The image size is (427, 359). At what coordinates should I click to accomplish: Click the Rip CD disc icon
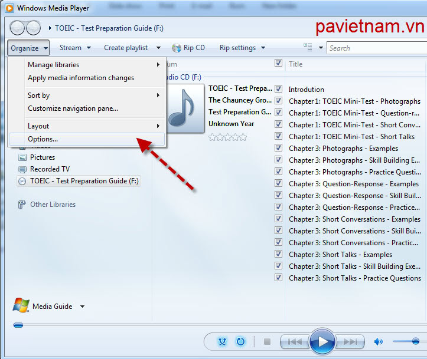[x=176, y=48]
